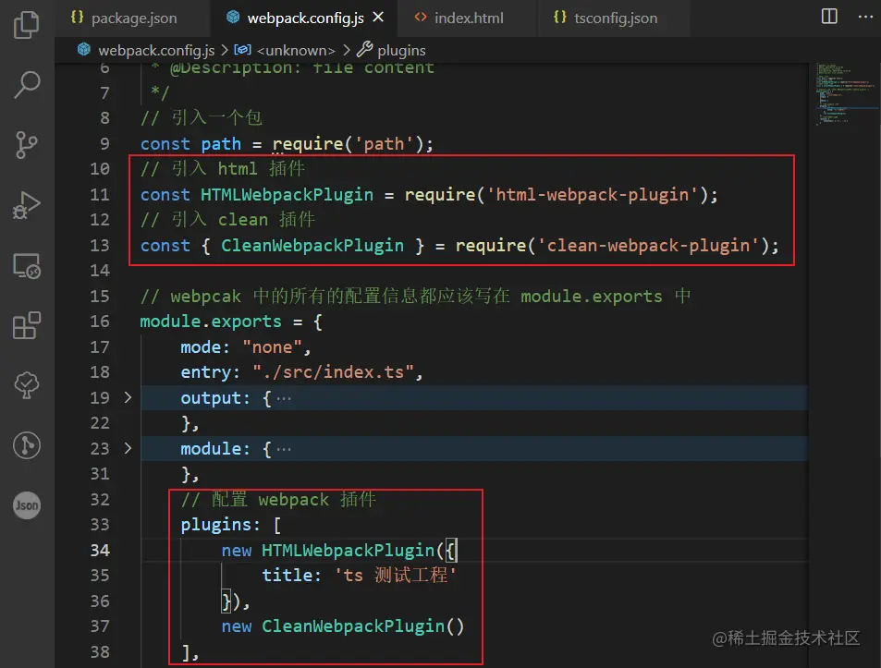Open the Remote Explorer view
Image resolution: width=881 pixels, height=668 pixels.
(x=27, y=265)
